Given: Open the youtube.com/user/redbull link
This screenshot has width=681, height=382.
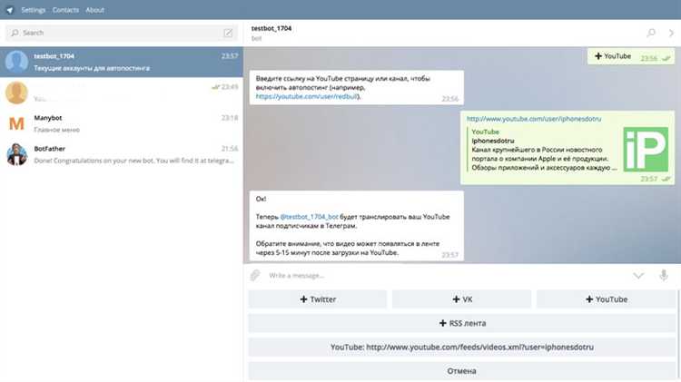Looking at the screenshot, I should coord(307,96).
